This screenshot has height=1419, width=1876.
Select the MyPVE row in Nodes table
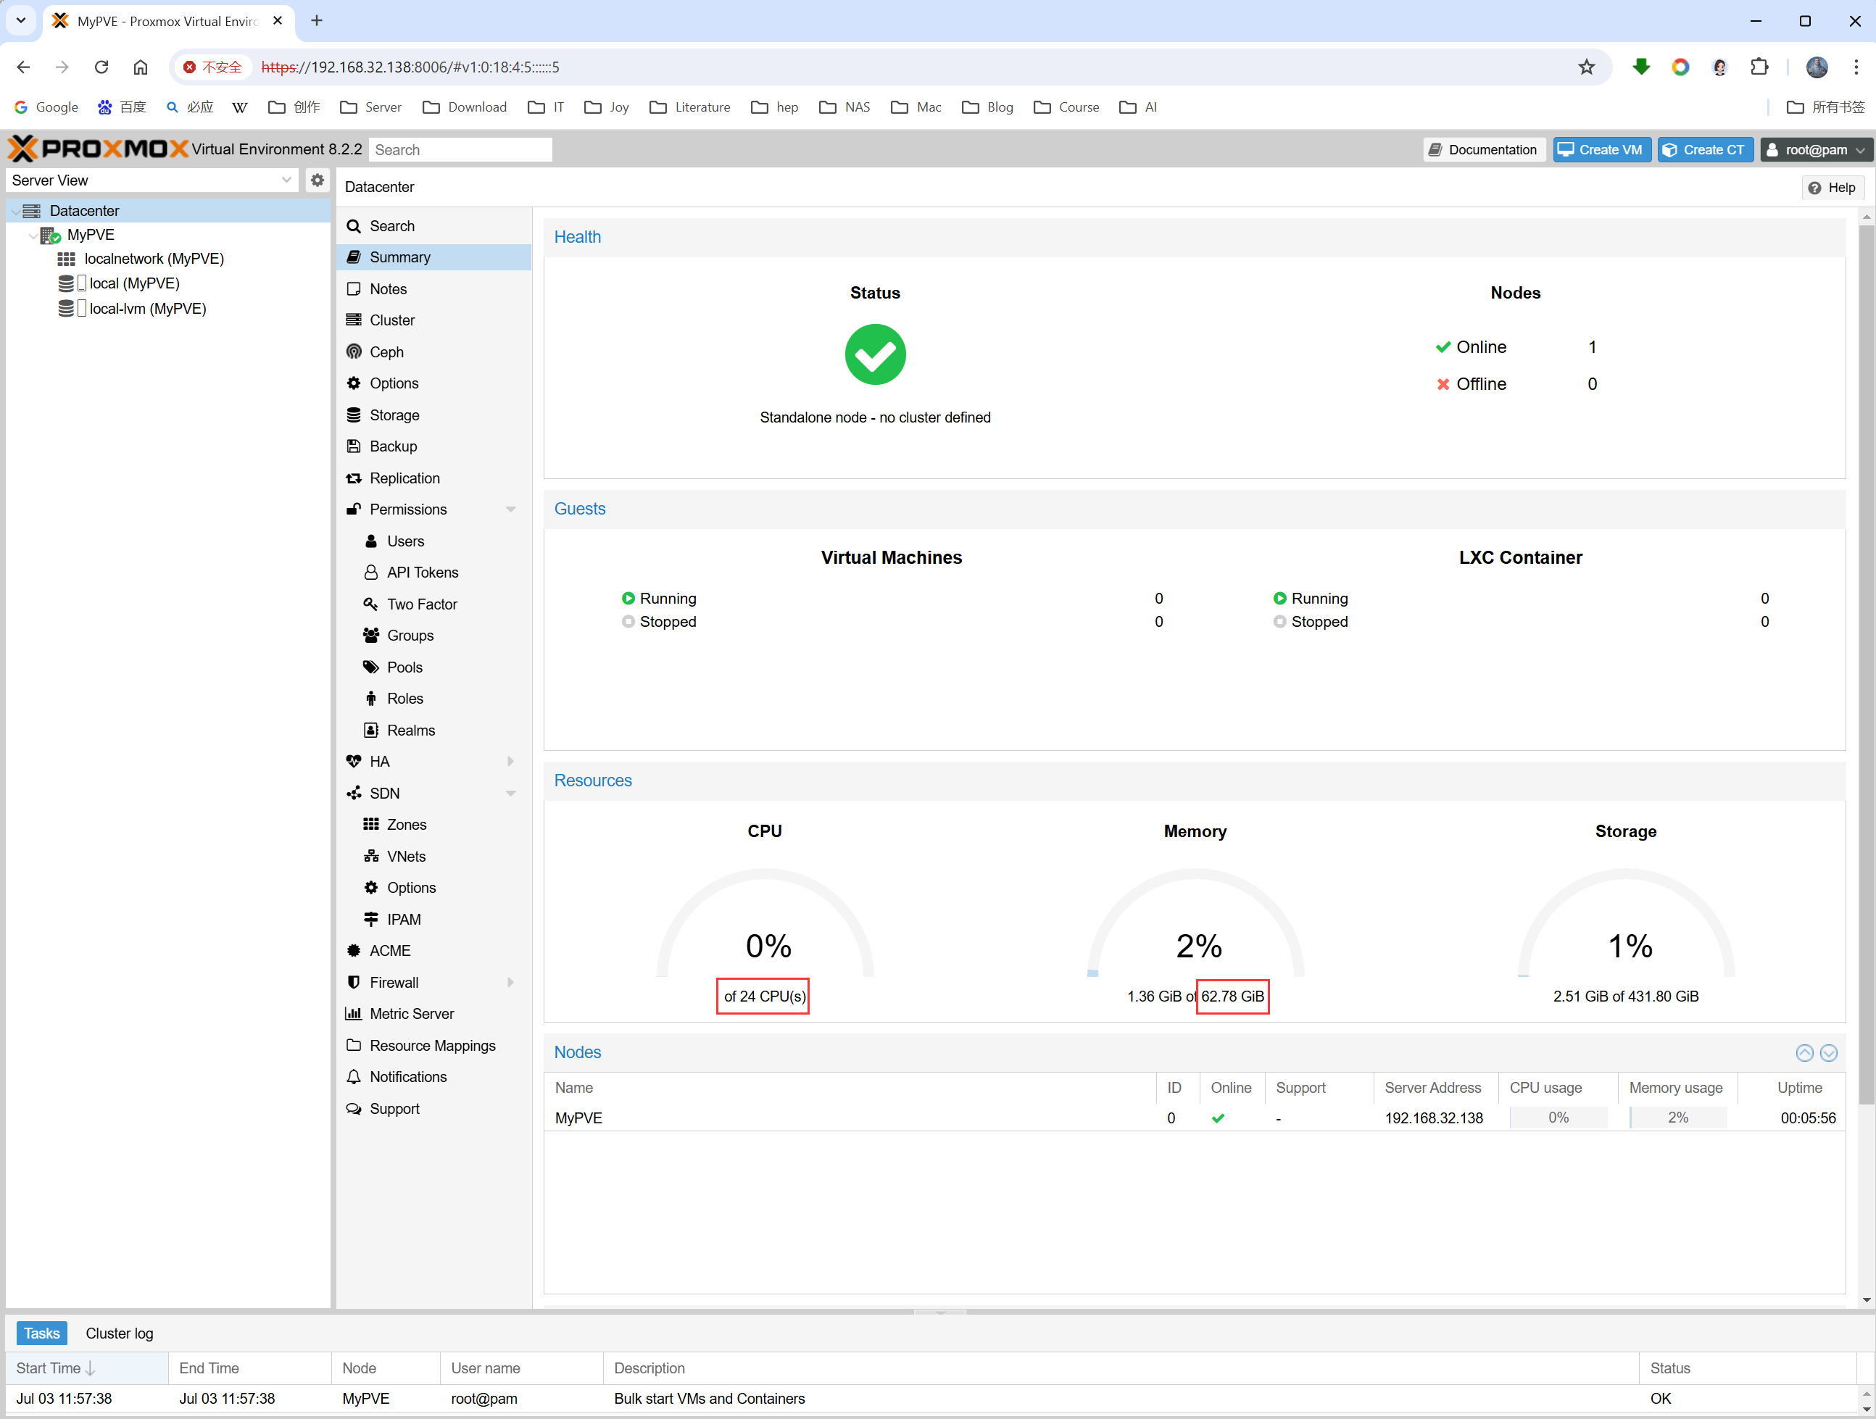pos(1194,1118)
